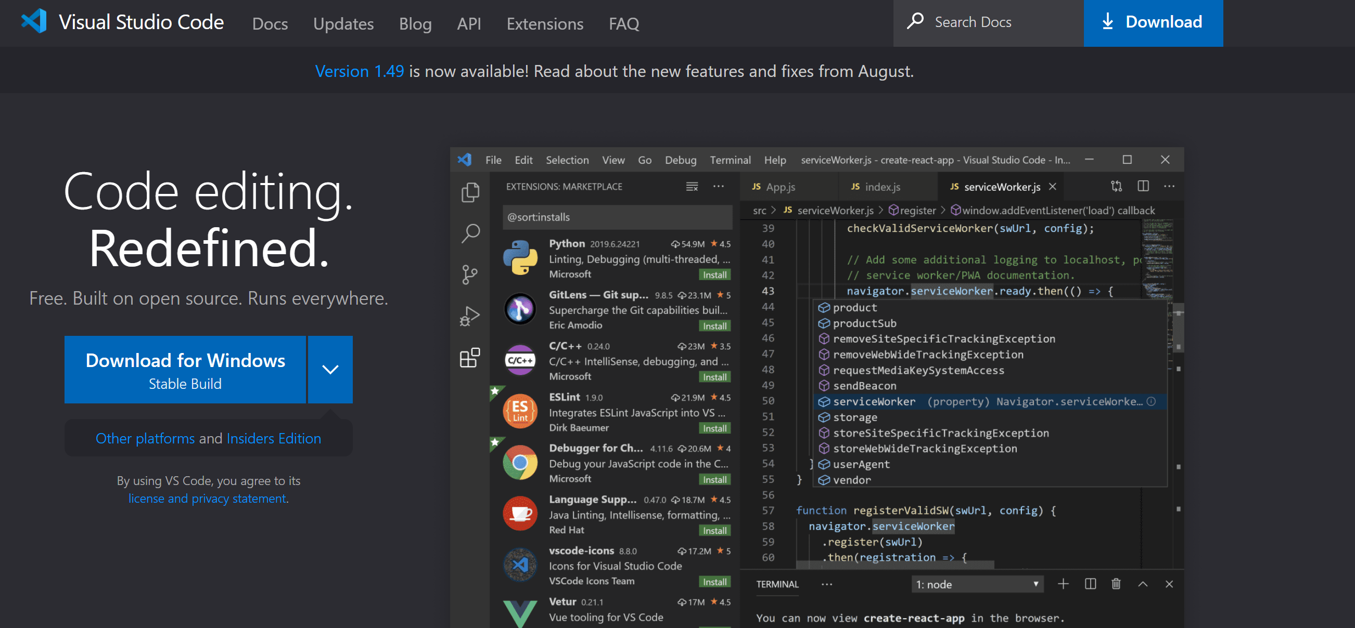Open the Run and Debug view
Image resolution: width=1355 pixels, height=628 pixels.
(470, 316)
